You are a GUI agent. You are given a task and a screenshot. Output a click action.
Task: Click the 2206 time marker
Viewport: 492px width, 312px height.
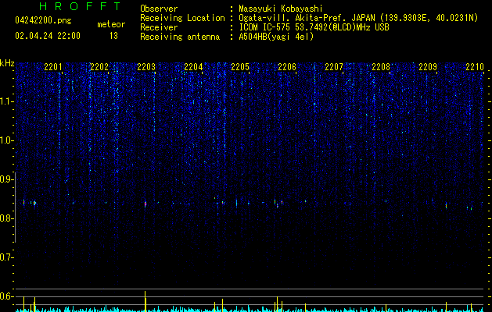287,66
